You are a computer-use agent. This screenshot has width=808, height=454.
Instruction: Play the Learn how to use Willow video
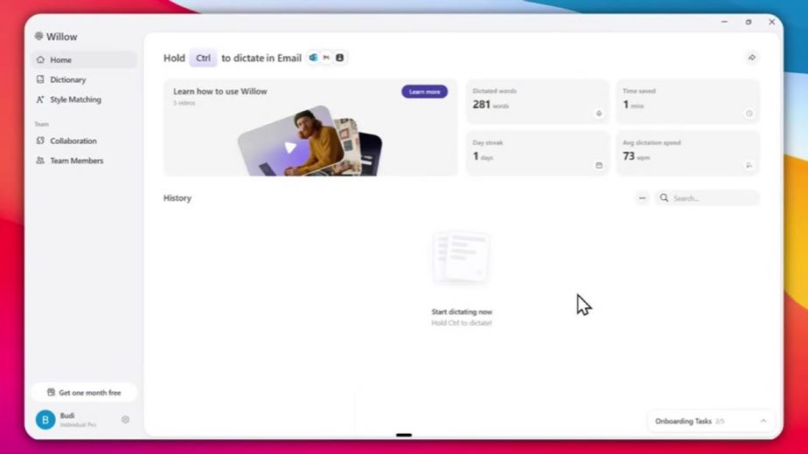pos(290,148)
